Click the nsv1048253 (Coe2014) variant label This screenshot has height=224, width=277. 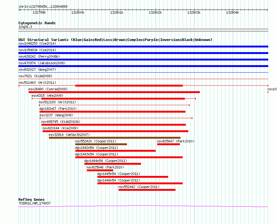pos(37,43)
